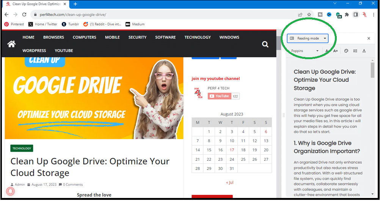Click the YouTube subscribe button
The height and width of the screenshot is (201, 380).
219,96
